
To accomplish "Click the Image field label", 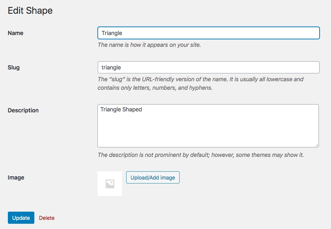I will tap(16, 178).
